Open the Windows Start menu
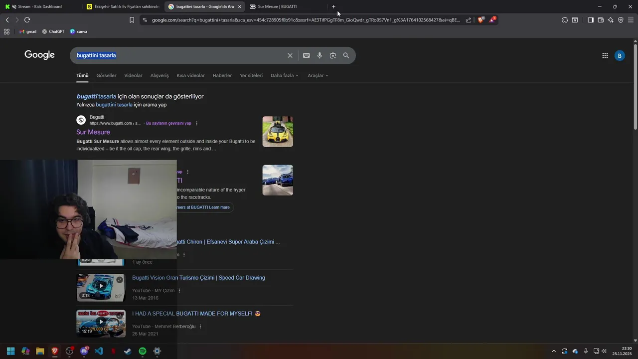The height and width of the screenshot is (359, 638). 10,351
